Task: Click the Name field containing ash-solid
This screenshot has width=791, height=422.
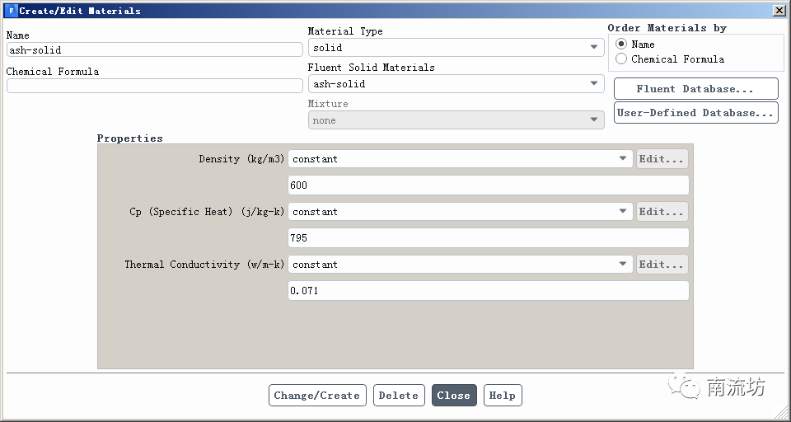Action: click(x=154, y=49)
